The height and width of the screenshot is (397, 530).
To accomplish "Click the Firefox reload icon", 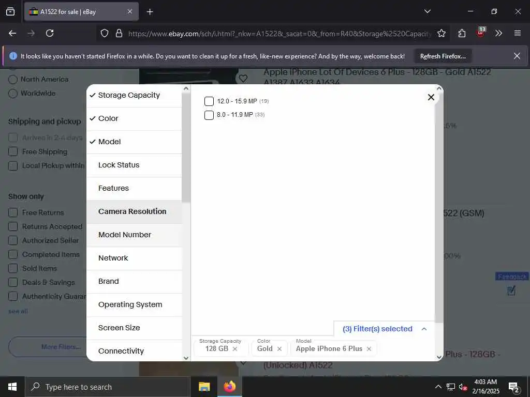I will click(50, 33).
